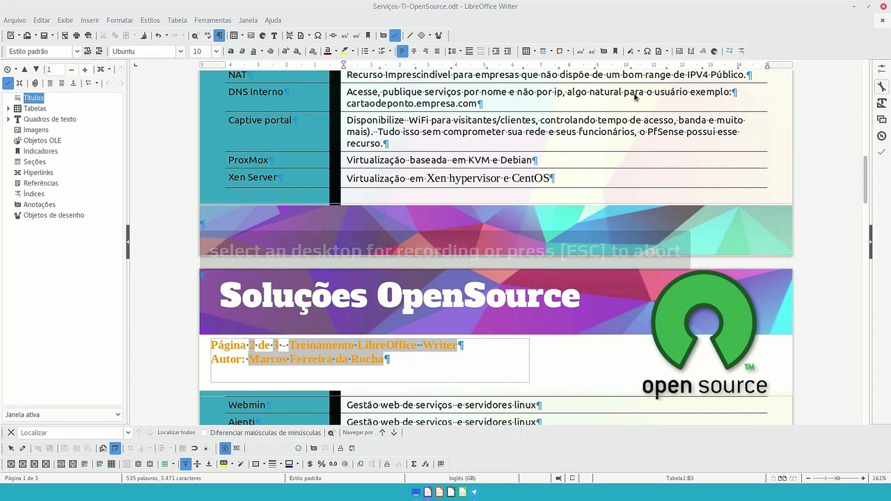Open the Inserir menu
The height and width of the screenshot is (501, 891).
pos(90,20)
